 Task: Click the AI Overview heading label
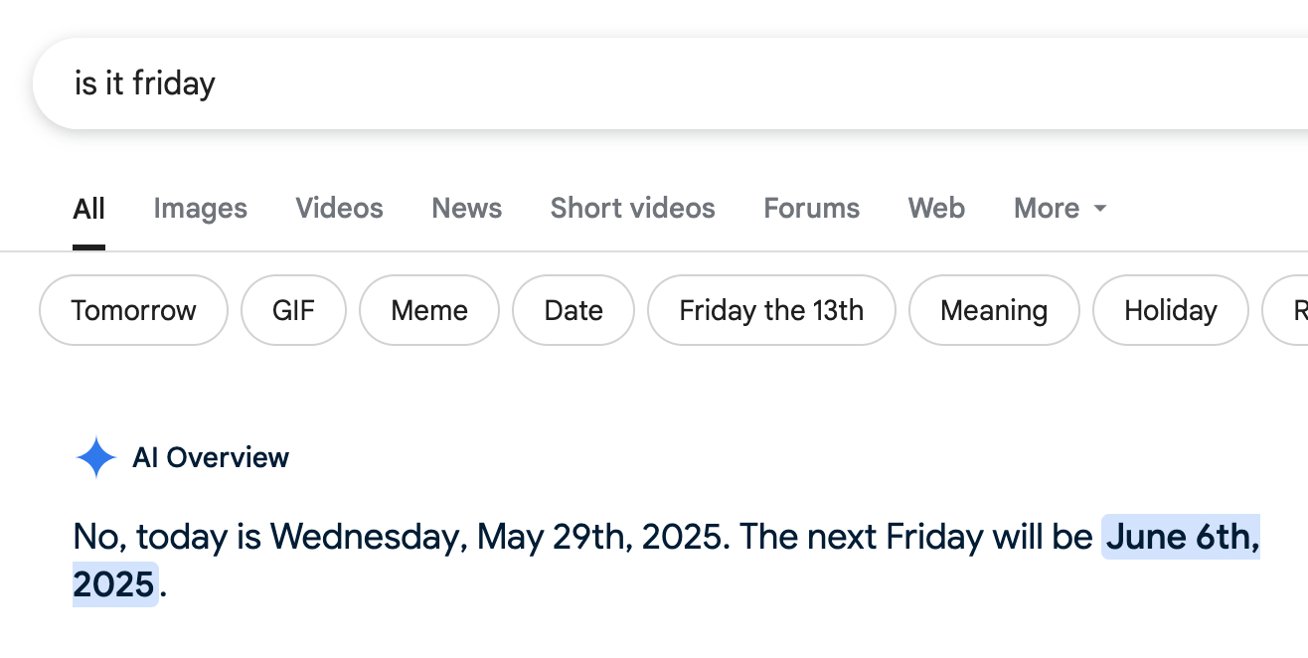[x=211, y=458]
